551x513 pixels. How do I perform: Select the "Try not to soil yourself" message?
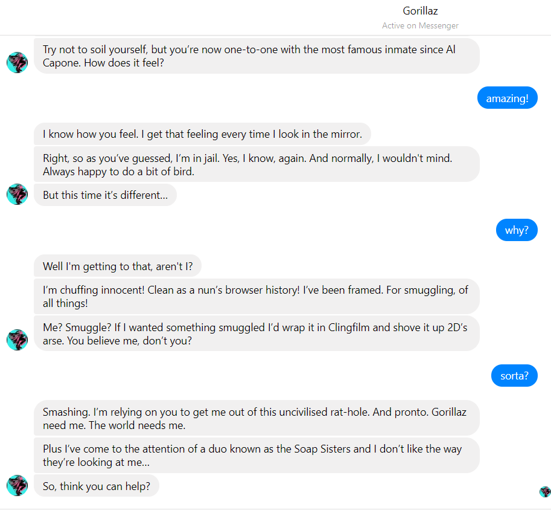click(256, 56)
